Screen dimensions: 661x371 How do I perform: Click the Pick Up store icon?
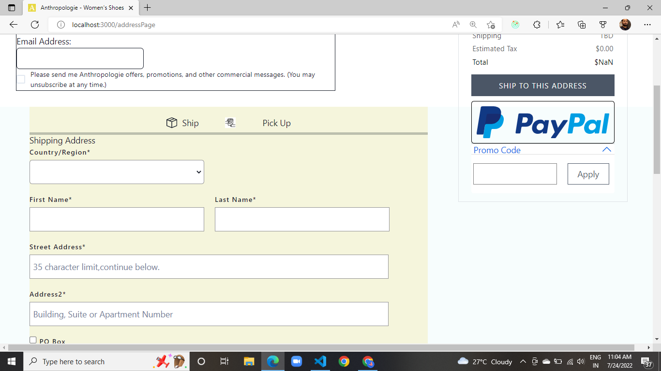pos(230,123)
